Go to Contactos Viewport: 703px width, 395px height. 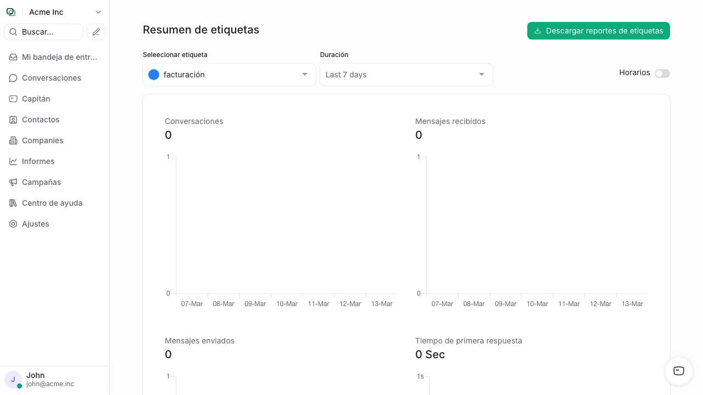(40, 120)
